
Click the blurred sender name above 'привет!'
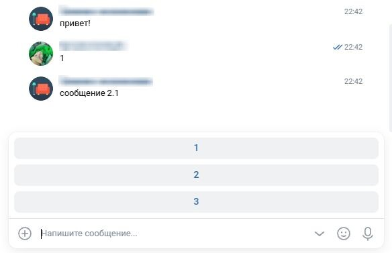106,11
